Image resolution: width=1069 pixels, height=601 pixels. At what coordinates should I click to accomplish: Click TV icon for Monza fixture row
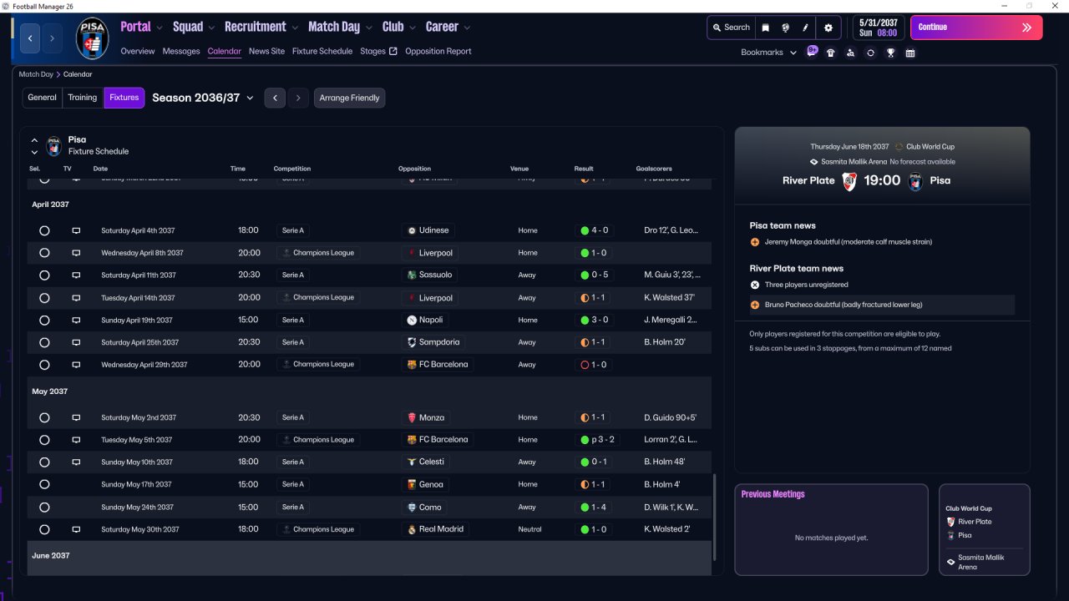[76, 417]
